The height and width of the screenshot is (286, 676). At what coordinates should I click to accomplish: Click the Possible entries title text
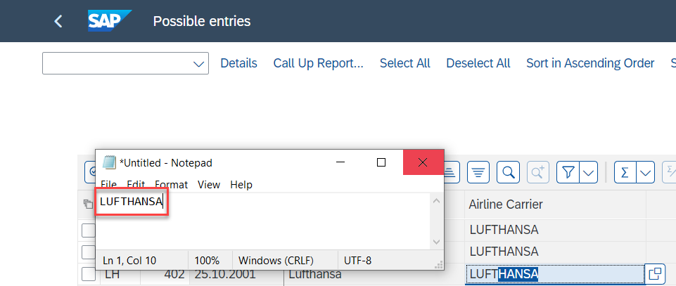[202, 21]
